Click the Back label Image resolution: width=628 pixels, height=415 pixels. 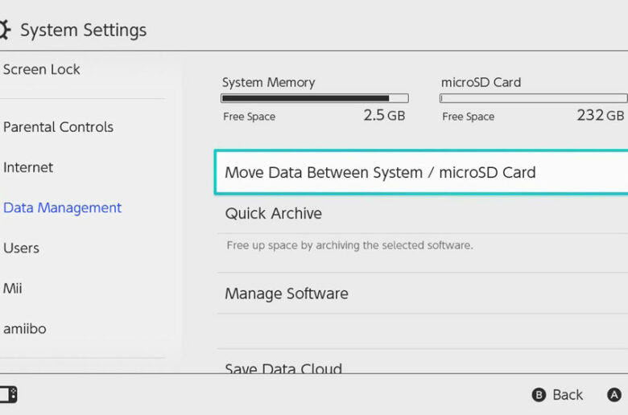pyautogui.click(x=568, y=395)
